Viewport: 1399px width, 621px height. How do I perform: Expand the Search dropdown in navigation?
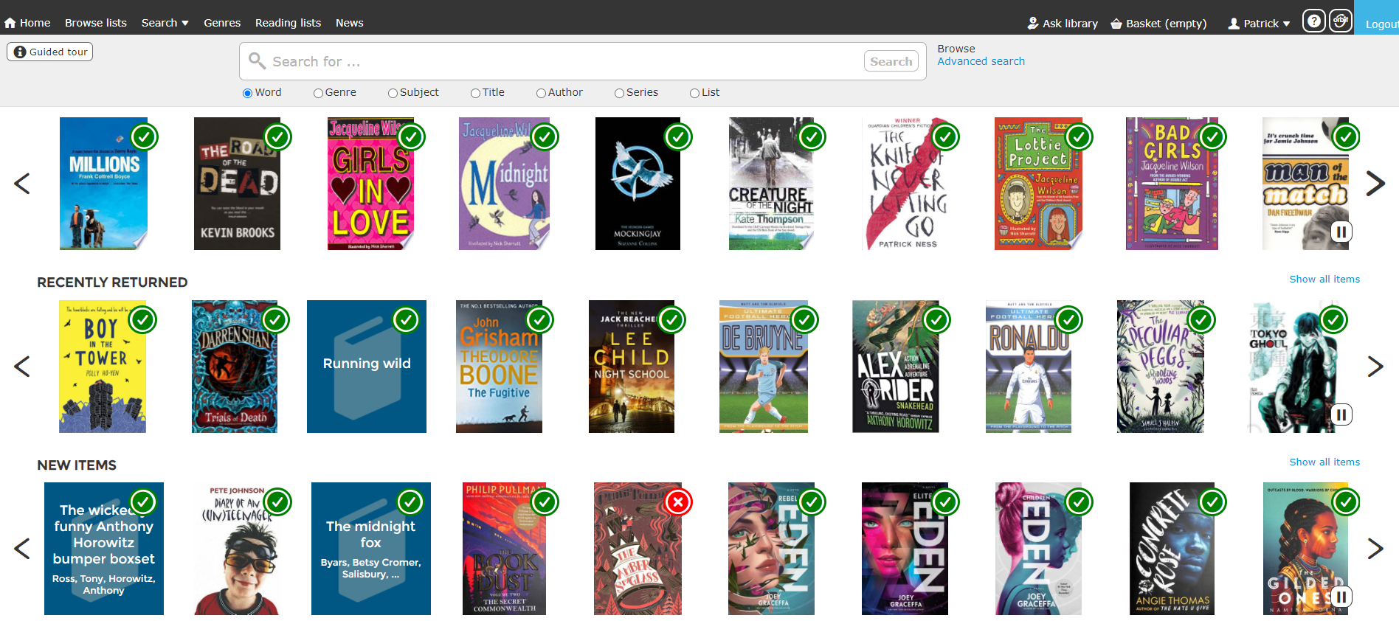tap(165, 23)
